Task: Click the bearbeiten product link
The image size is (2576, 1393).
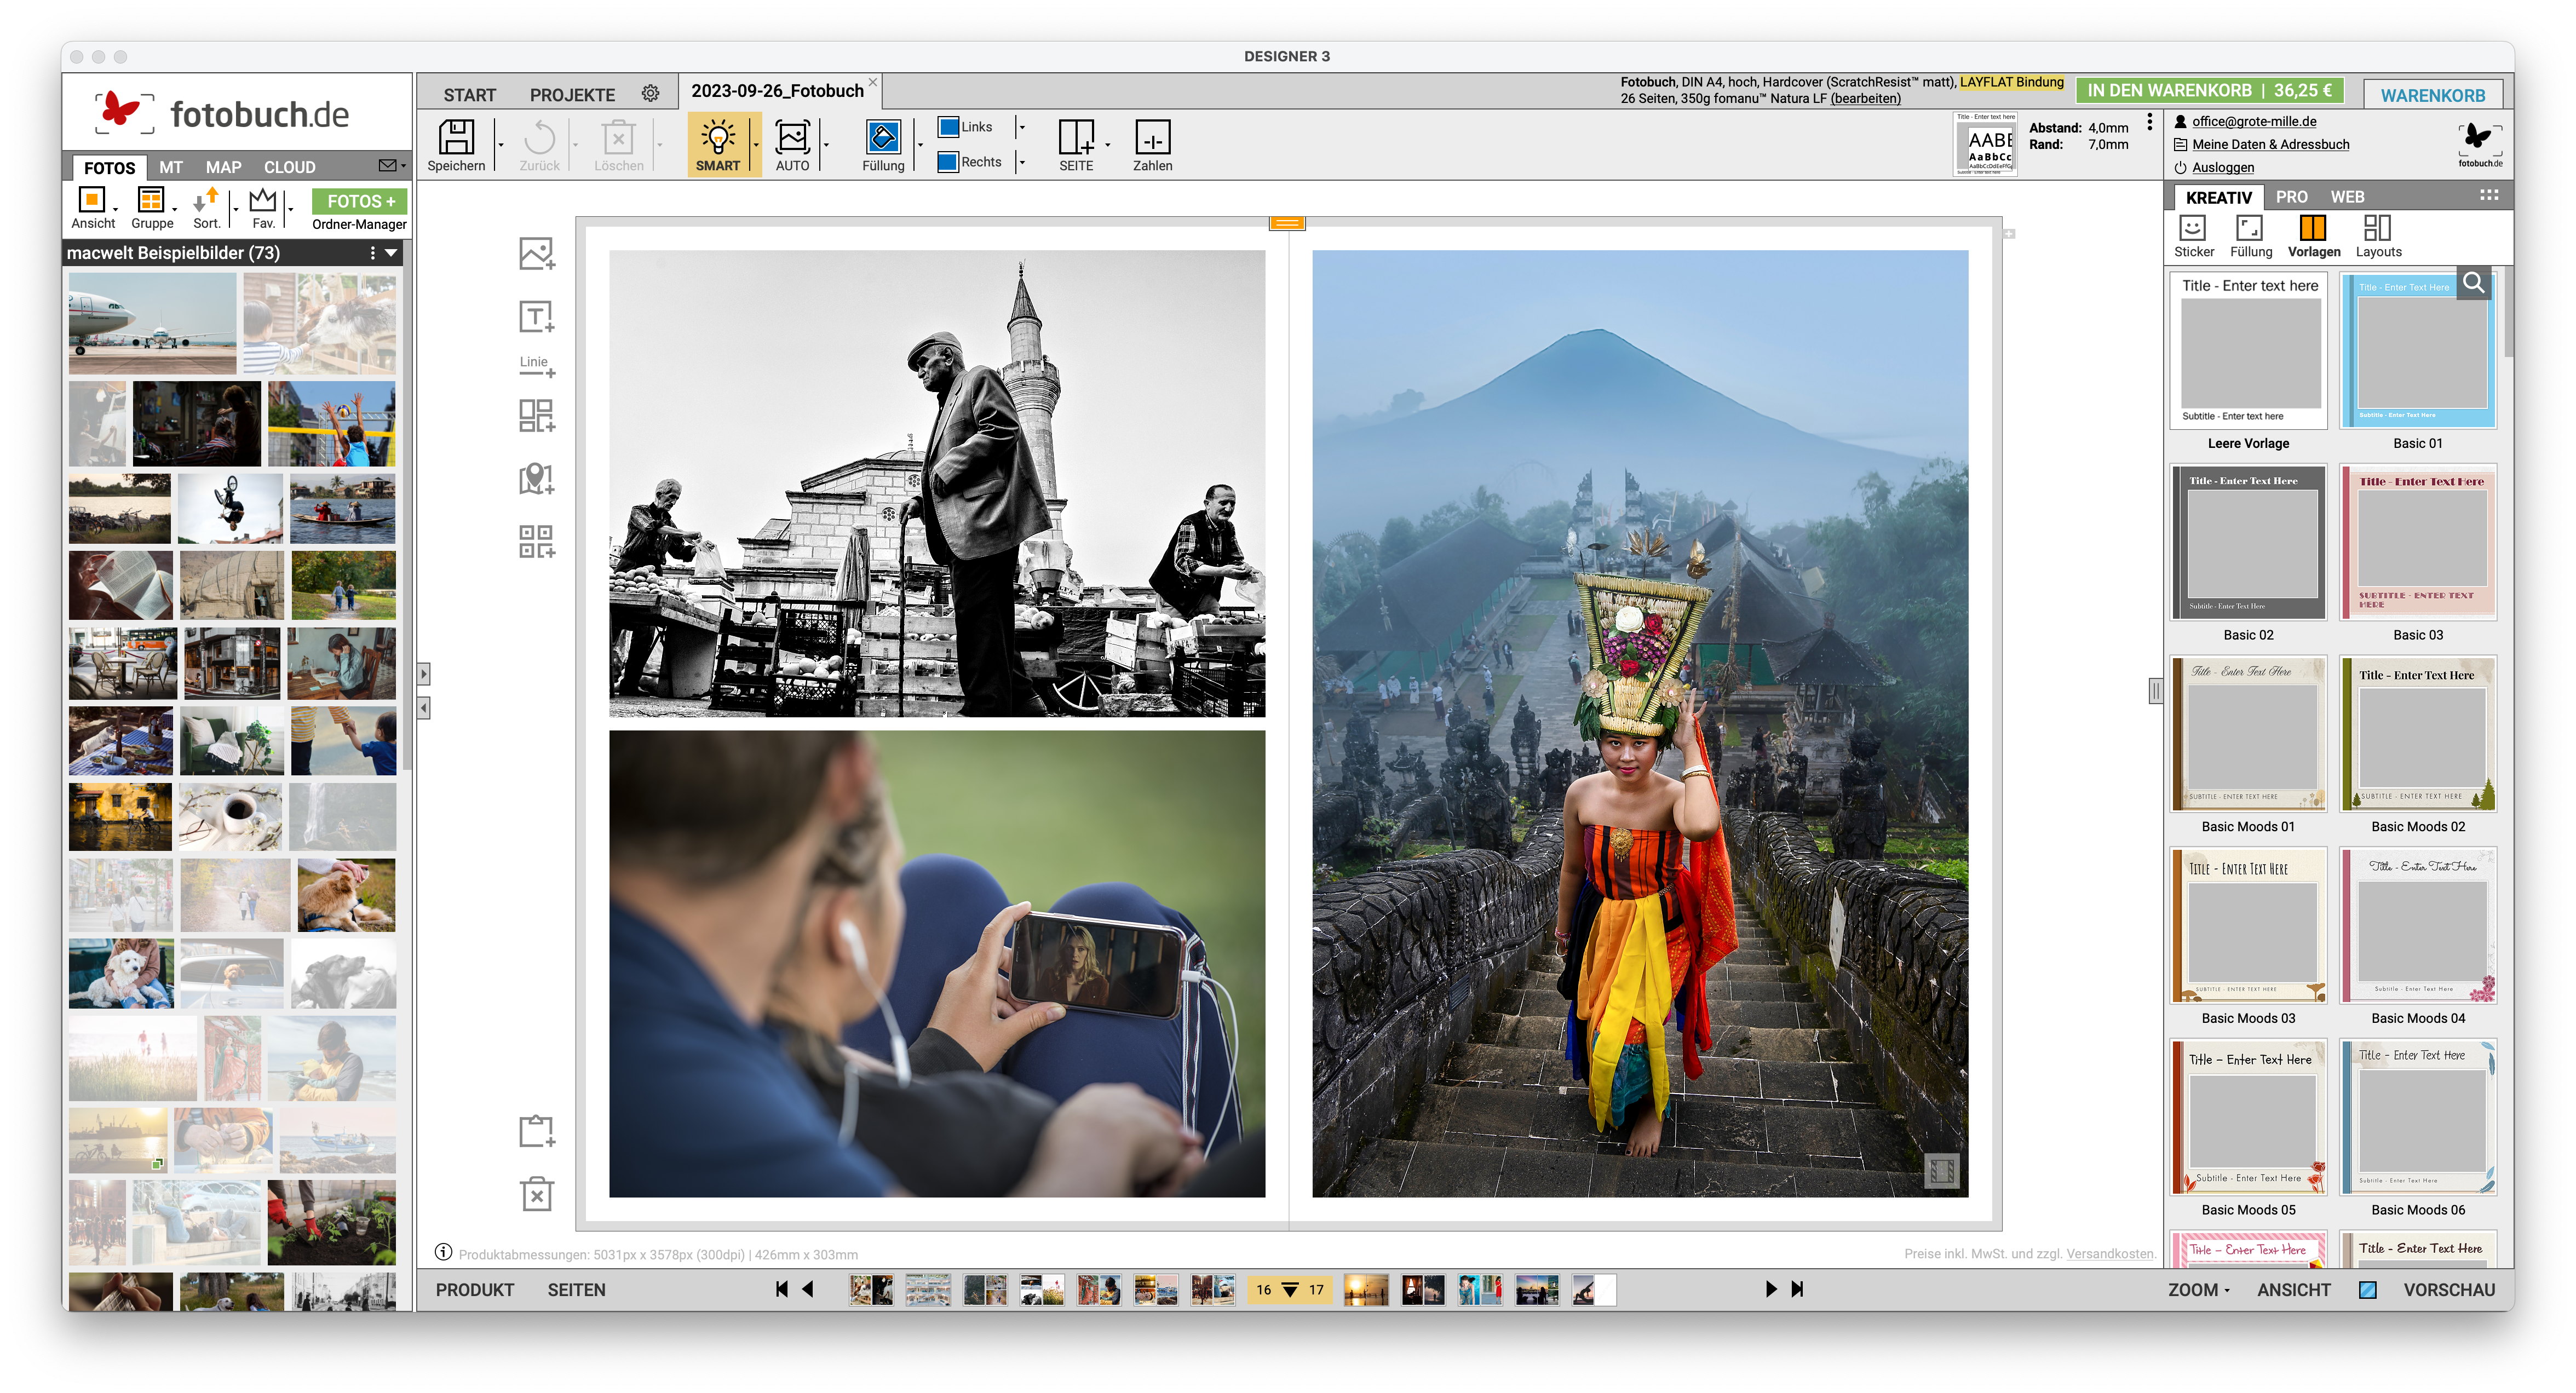Action: click(x=1866, y=98)
